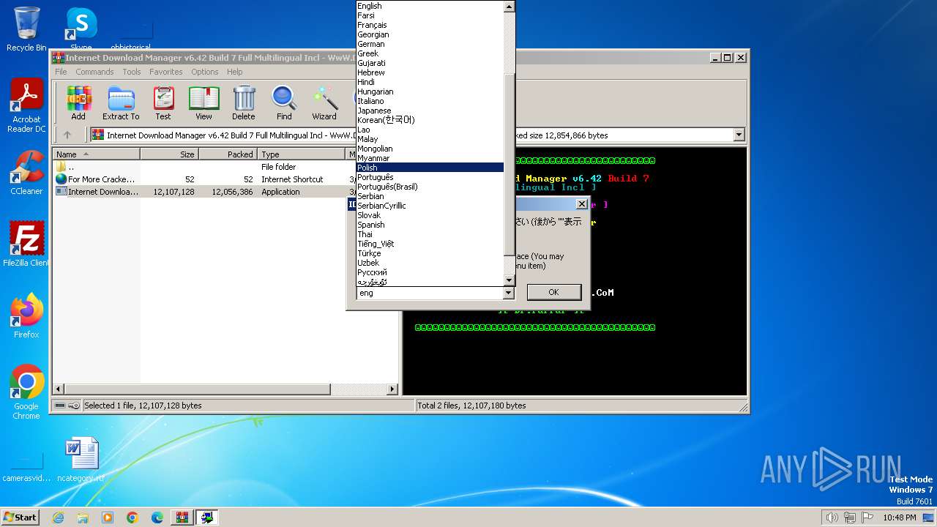Click the file list left scroll arrow
937x527 pixels.
coord(58,389)
